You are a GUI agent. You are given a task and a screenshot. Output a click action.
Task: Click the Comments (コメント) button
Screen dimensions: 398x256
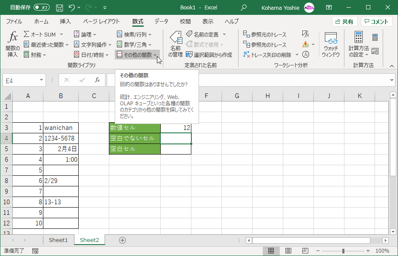[376, 22]
